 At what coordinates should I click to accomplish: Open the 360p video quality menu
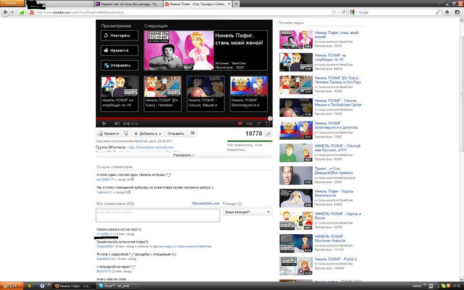click(249, 124)
